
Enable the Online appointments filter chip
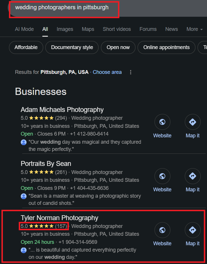(x=166, y=47)
